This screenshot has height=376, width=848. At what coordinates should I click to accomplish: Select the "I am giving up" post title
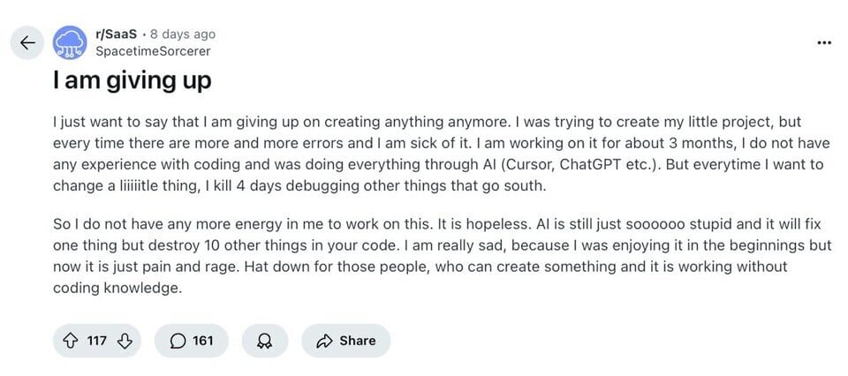[132, 80]
